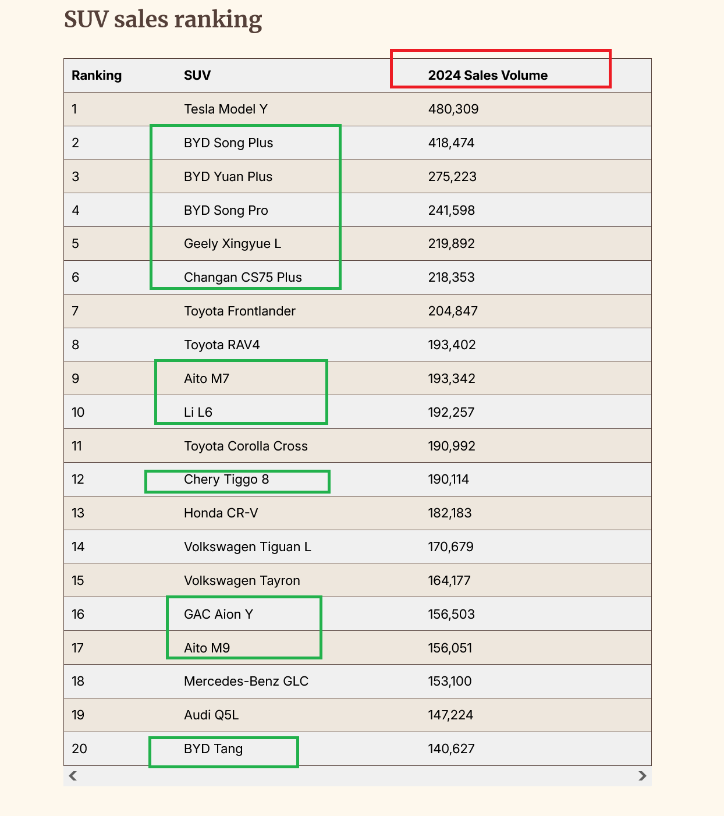Select the Honda CR-V entry
This screenshot has width=724, height=816.
[x=221, y=513]
